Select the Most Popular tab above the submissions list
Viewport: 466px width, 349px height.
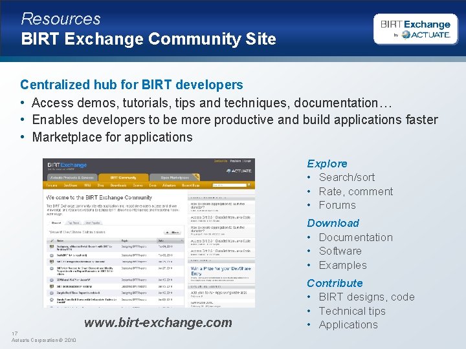93,222
